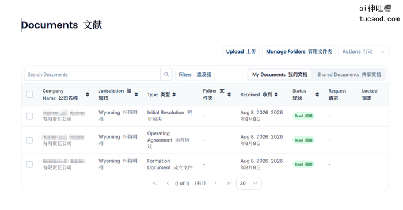403x210 pixels.
Task: Click the Documents page heading
Action: (x=62, y=25)
